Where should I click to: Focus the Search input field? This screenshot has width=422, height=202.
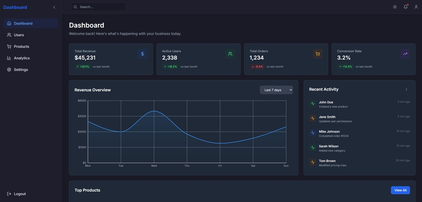[x=98, y=7]
